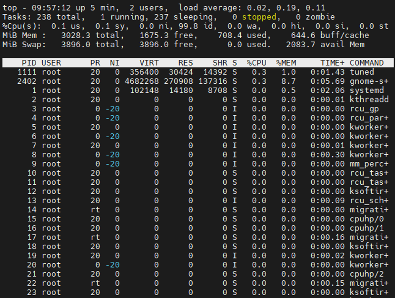This screenshot has height=298, width=395.
Task: Click TIME+ 0:00.30 for PID 8
Action: pyautogui.click(x=327, y=155)
